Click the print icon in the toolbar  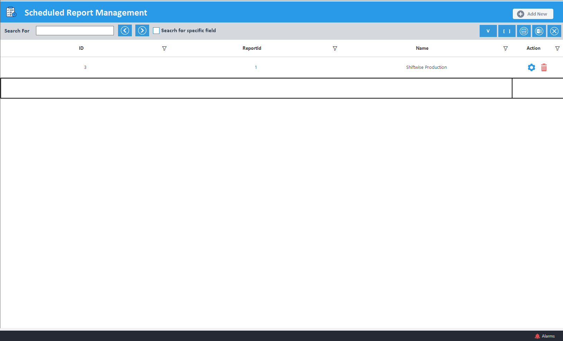[x=524, y=31]
